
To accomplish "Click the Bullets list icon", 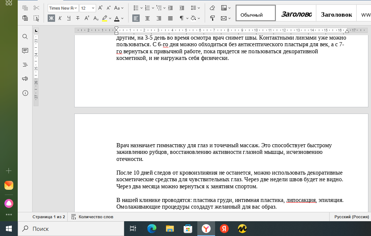I will point(136,8).
